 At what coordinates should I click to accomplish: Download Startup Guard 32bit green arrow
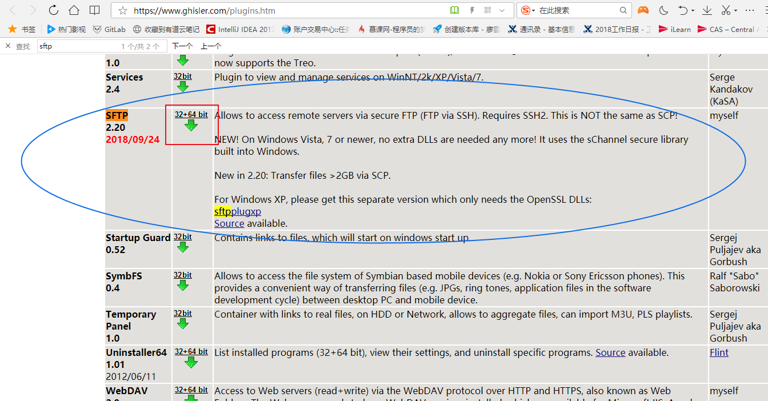[x=183, y=247]
